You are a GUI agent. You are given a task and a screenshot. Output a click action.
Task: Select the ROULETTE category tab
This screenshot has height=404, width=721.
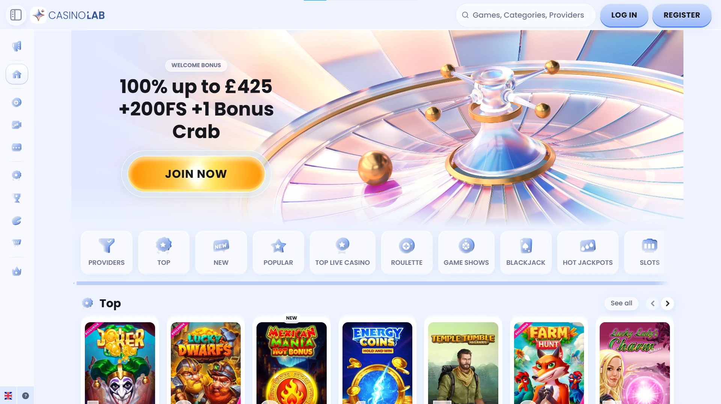point(407,252)
